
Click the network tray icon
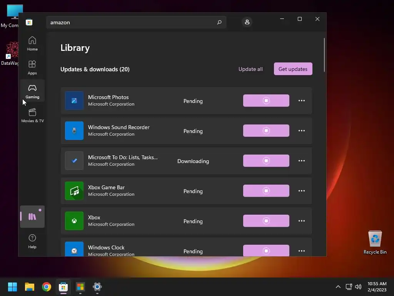349,287
